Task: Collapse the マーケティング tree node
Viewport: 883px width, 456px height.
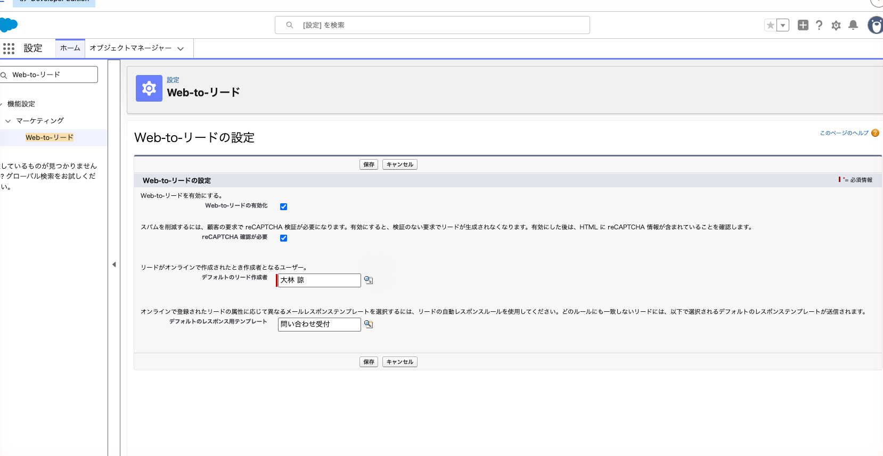Action: (x=8, y=121)
